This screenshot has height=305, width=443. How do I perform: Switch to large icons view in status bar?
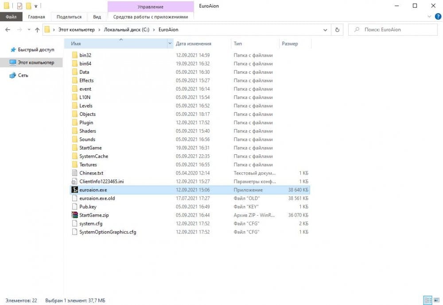click(x=436, y=300)
